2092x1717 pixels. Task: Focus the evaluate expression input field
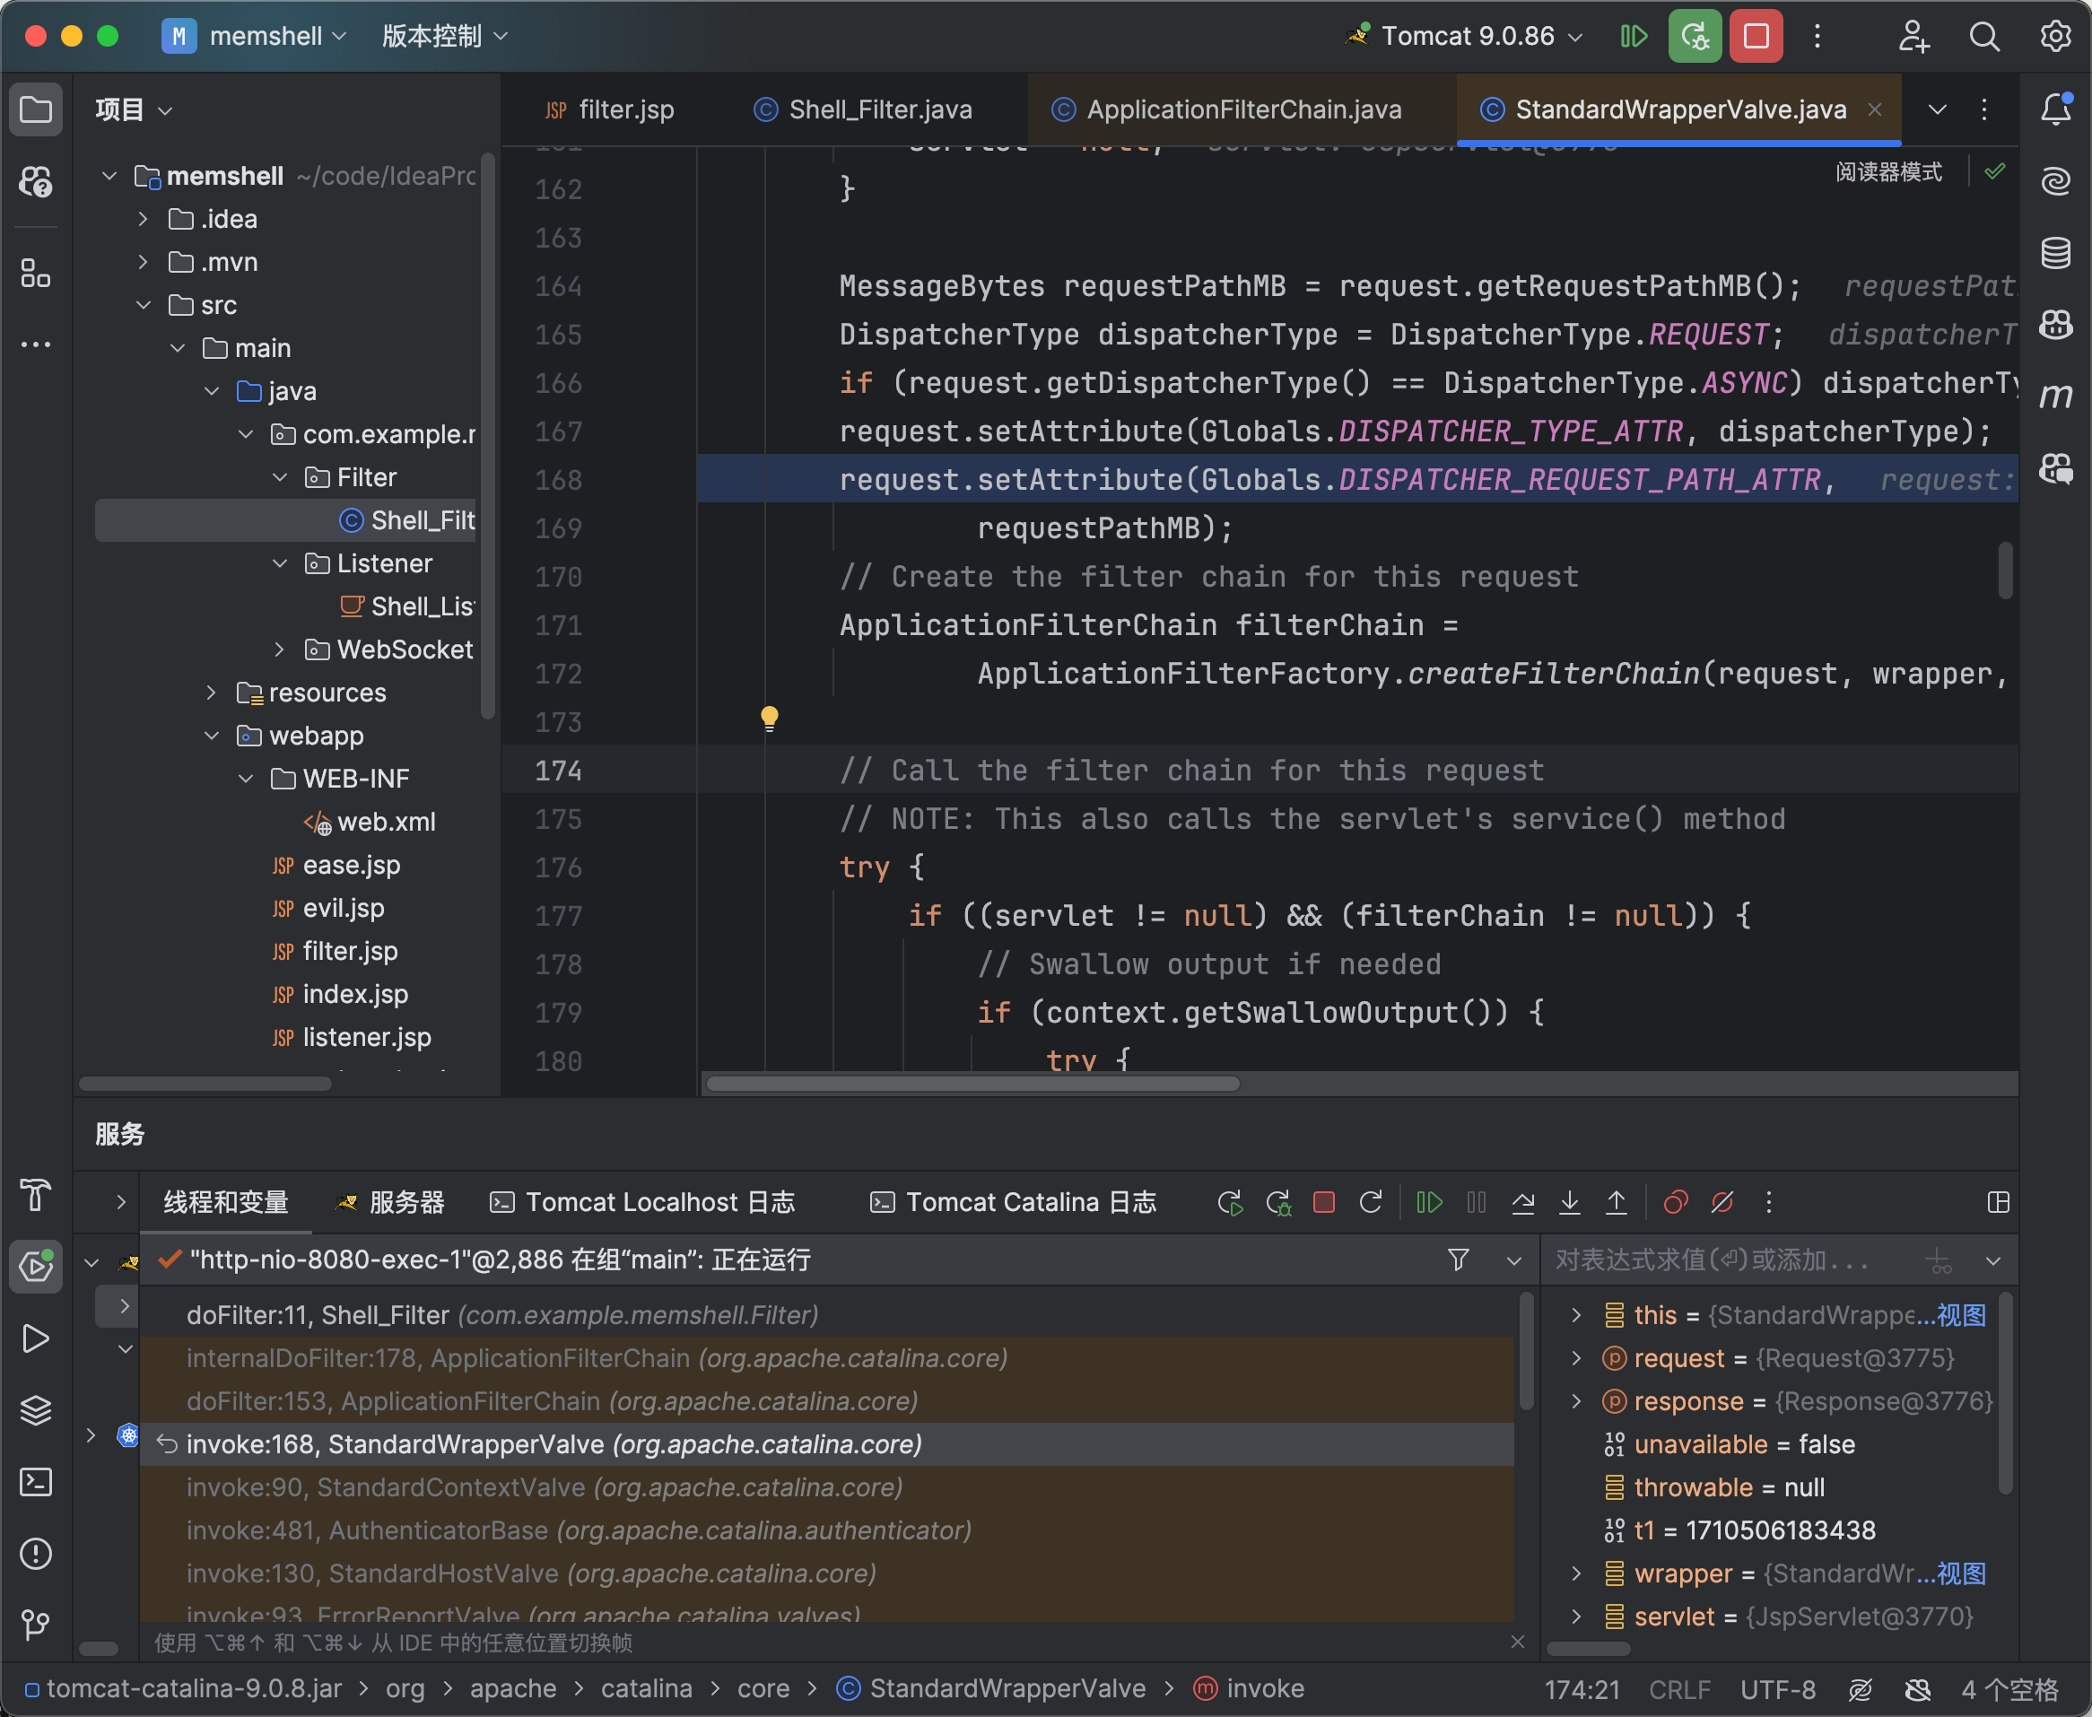1731,1259
